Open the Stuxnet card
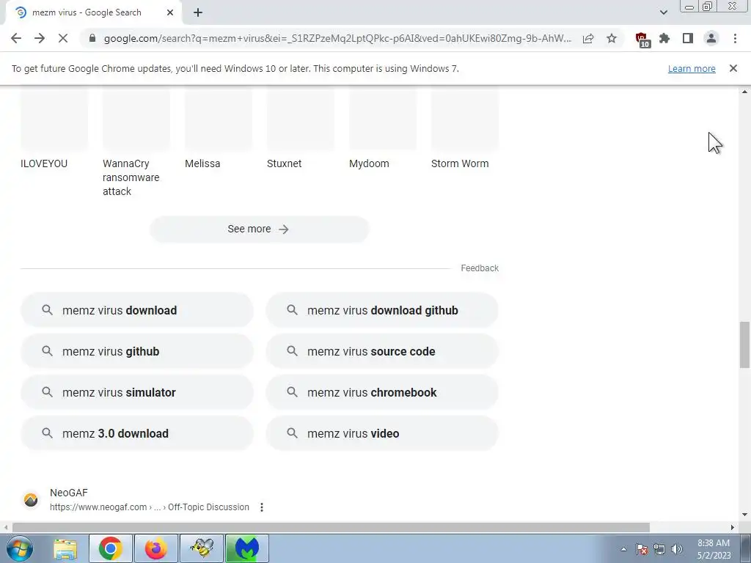 [x=300, y=129]
